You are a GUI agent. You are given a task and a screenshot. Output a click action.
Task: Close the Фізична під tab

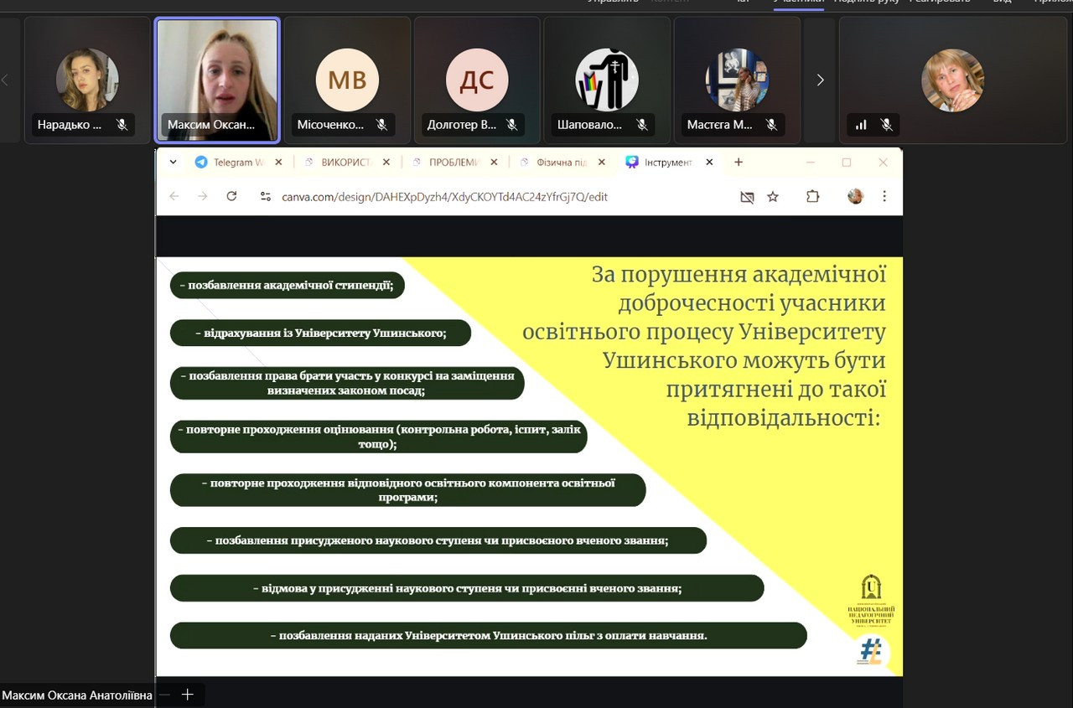tap(602, 163)
